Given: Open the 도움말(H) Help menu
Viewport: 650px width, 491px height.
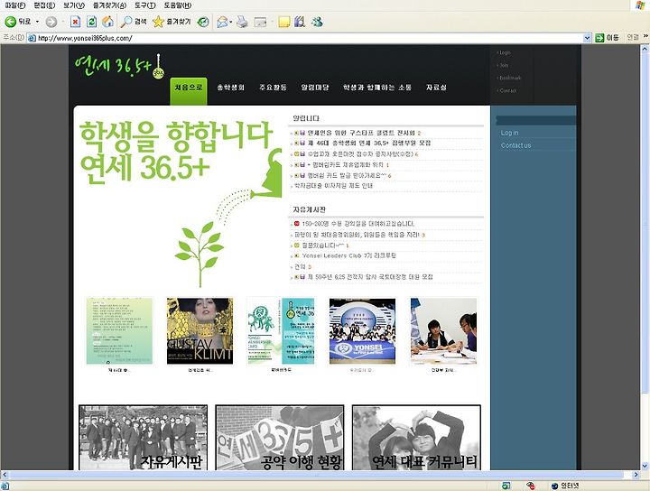Looking at the screenshot, I should point(178,5).
